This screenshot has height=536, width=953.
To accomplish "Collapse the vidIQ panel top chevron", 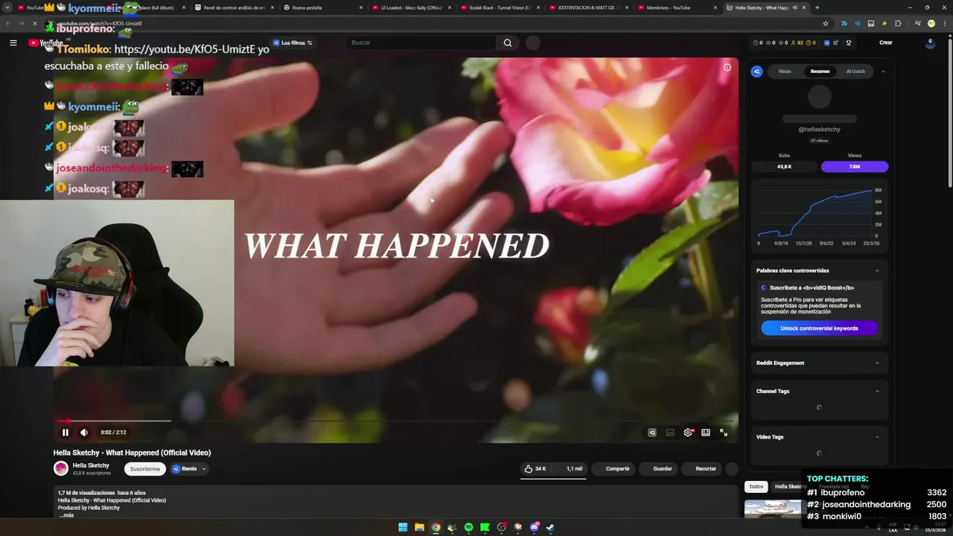I will point(883,71).
